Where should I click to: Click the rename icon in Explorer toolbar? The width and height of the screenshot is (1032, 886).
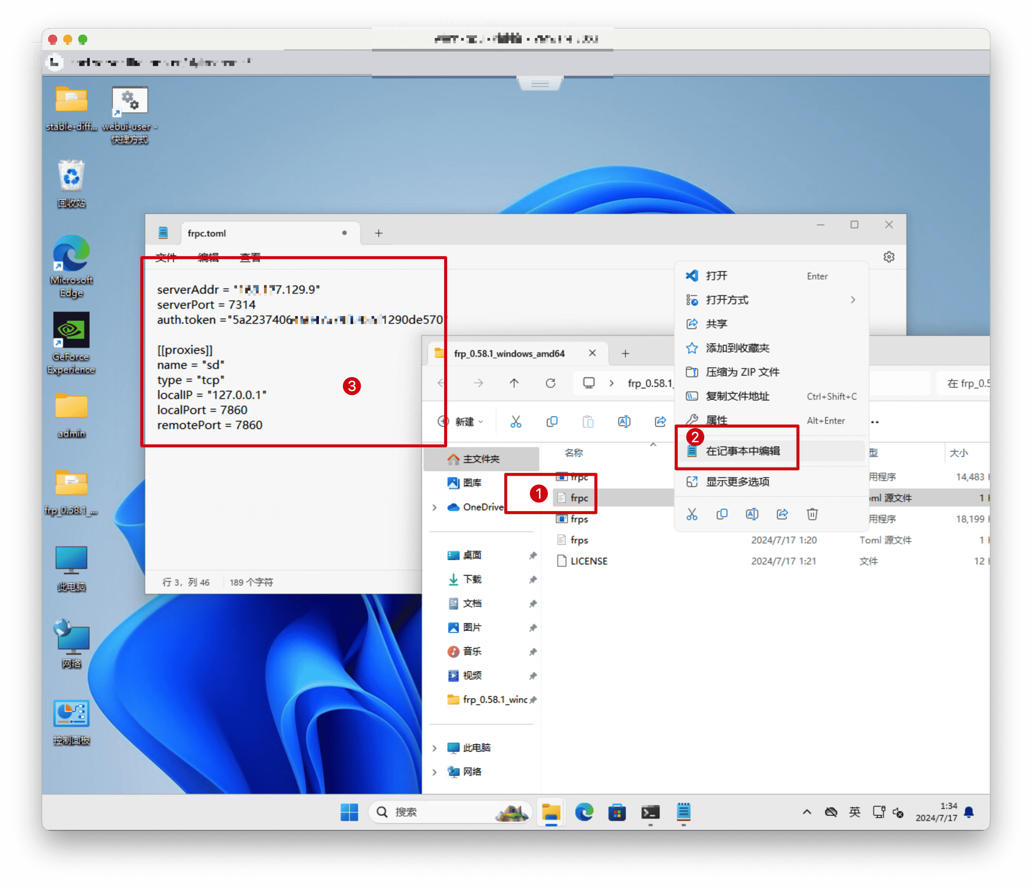pos(624,422)
